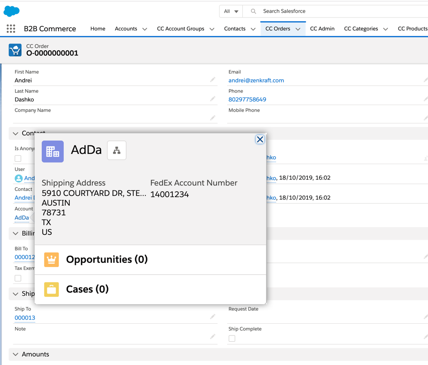Image resolution: width=428 pixels, height=365 pixels.
Task: Click the CC Order shopping cart icon
Action: 15,50
